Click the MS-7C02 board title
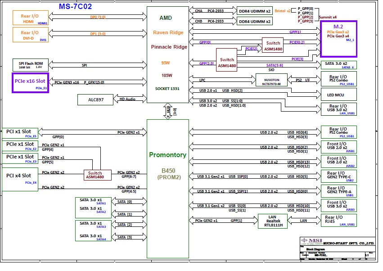The image size is (383, 271). (75, 6)
